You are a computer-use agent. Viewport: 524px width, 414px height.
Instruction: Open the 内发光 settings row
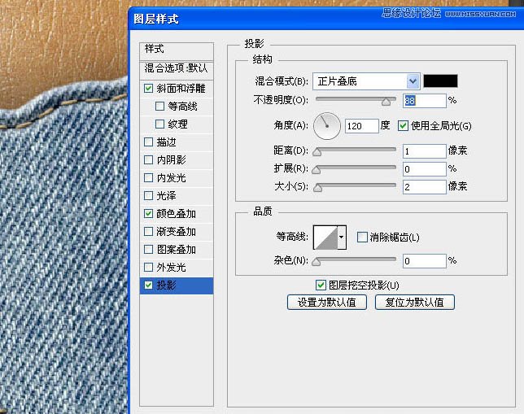tap(177, 178)
